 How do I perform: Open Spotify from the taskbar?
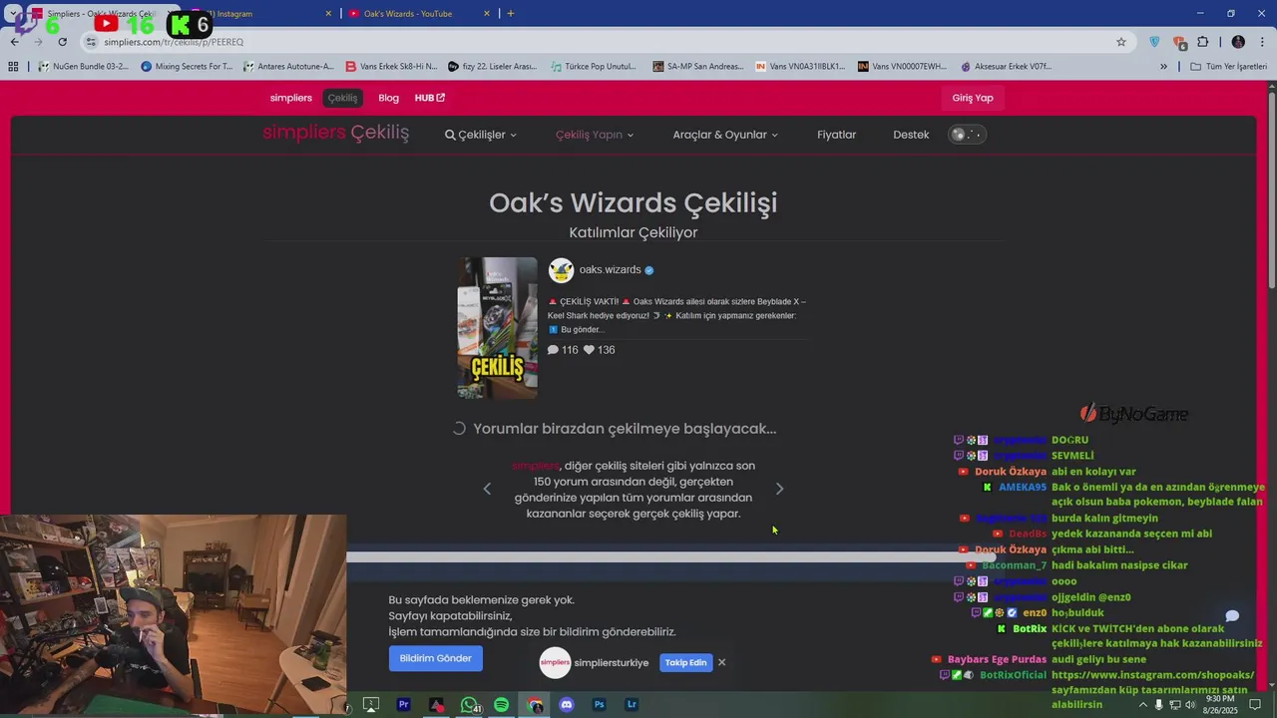click(x=502, y=704)
